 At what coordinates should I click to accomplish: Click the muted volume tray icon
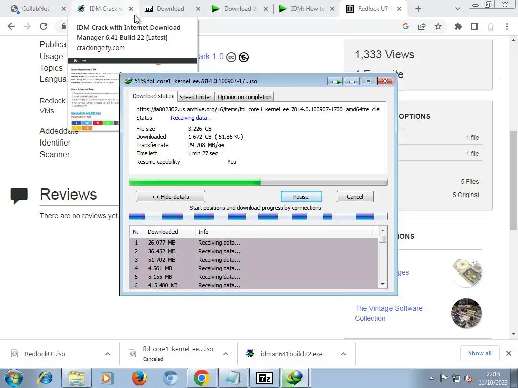468,378
